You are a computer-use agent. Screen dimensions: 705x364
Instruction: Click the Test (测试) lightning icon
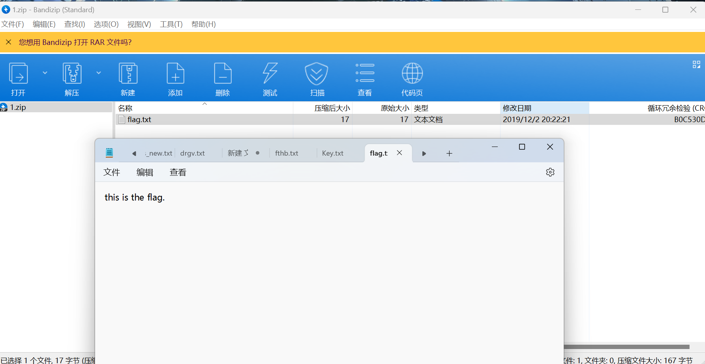(270, 74)
